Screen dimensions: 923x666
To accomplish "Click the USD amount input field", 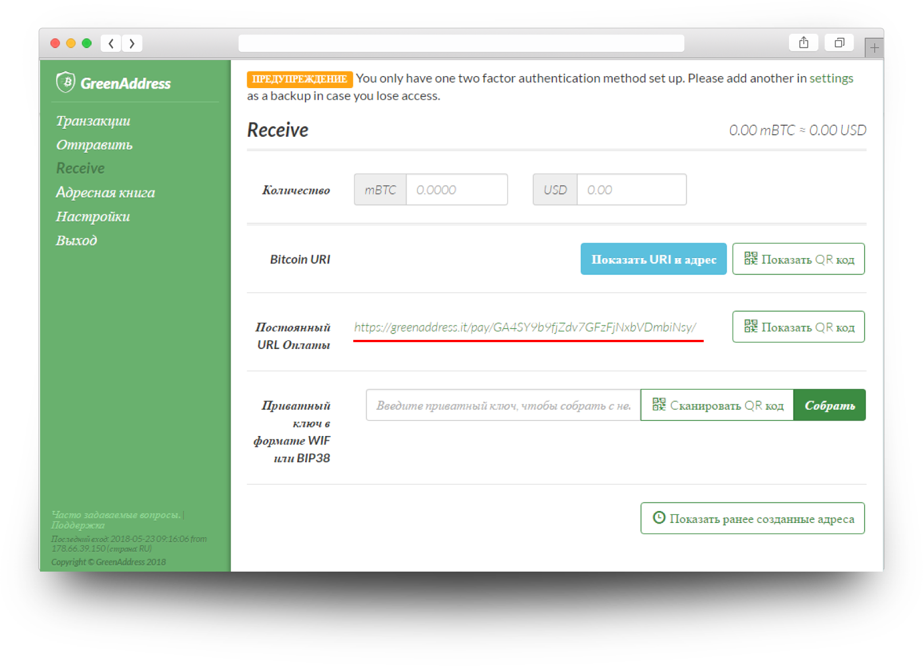I will [632, 190].
